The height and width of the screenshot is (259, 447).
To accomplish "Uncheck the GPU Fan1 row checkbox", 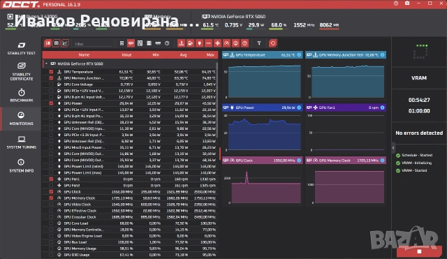I will (51, 179).
